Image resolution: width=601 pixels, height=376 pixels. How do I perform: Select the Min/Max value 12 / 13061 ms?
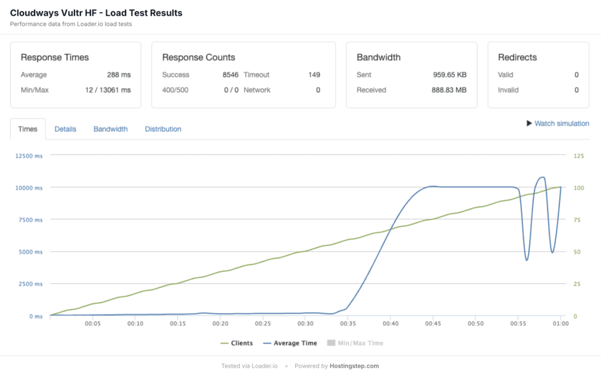[x=108, y=90]
